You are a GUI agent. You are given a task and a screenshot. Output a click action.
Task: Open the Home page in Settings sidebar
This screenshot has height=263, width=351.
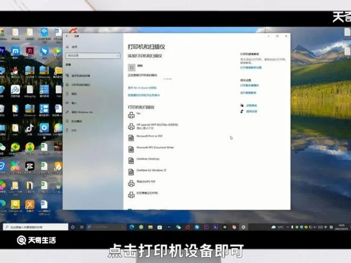[x=72, y=47]
